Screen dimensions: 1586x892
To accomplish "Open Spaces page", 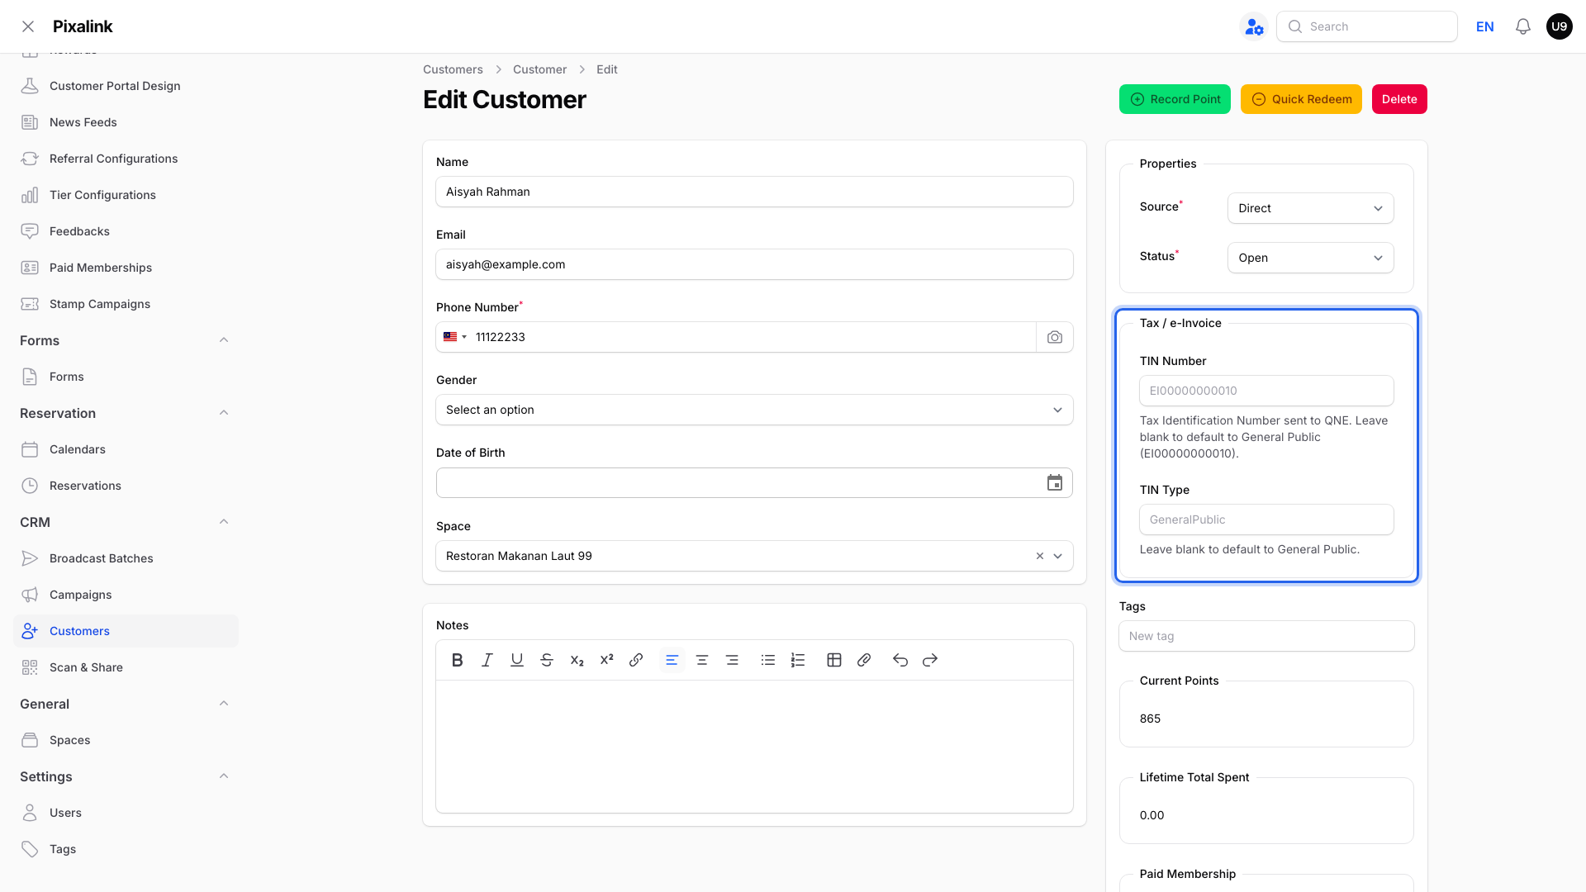I will 126,740.
